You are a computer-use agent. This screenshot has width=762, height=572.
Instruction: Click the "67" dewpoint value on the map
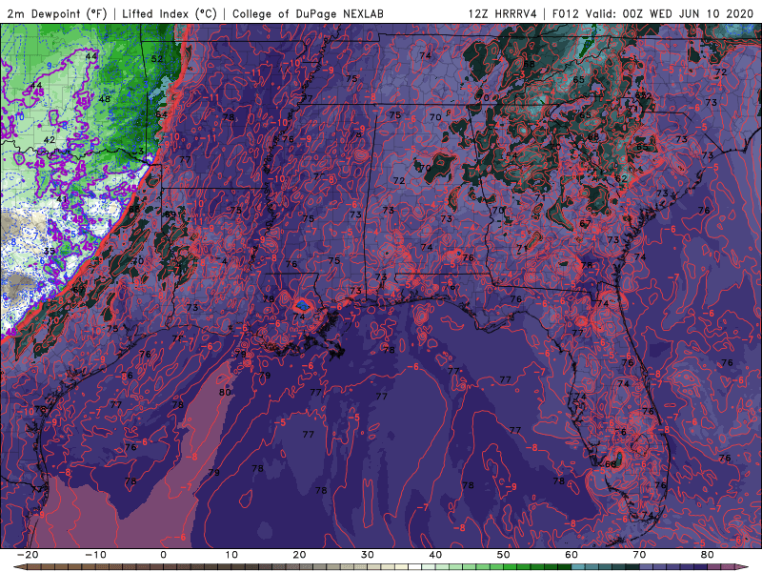point(585,224)
